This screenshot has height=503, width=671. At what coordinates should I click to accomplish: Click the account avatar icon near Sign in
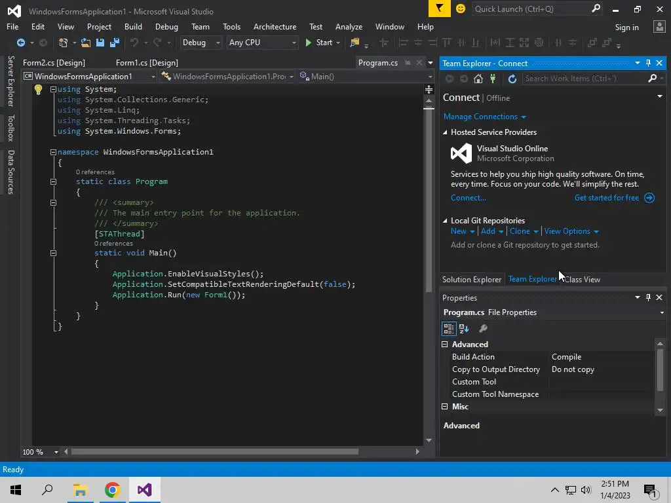pyautogui.click(x=659, y=27)
